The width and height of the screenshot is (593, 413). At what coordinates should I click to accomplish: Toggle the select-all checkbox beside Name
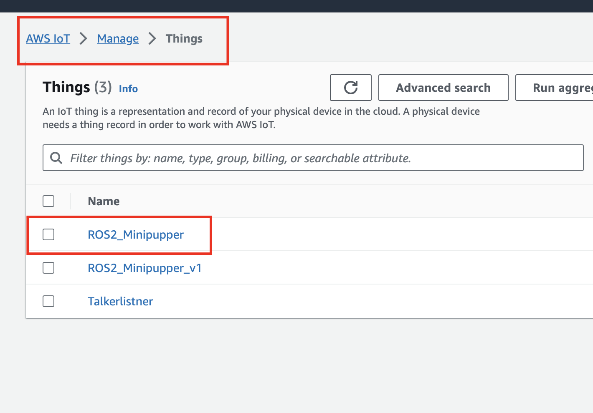click(x=48, y=201)
